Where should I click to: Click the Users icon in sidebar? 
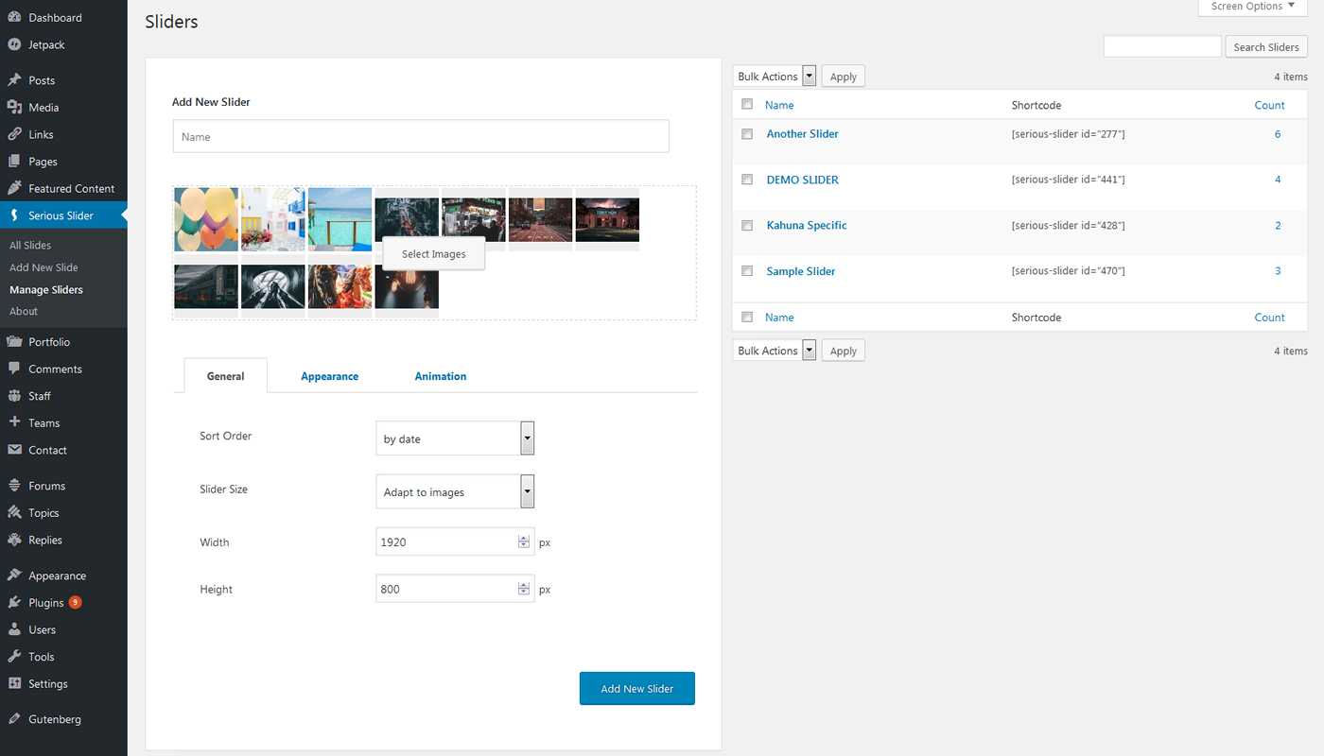(14, 629)
